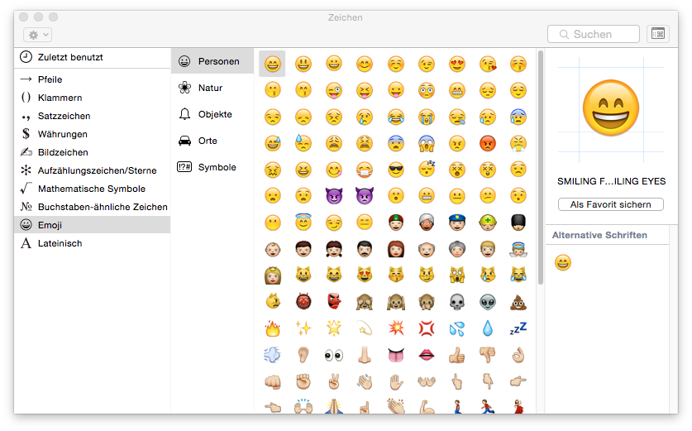Select the red pouting angry face emoji
Screen dimensions: 692x431
[x=488, y=143]
